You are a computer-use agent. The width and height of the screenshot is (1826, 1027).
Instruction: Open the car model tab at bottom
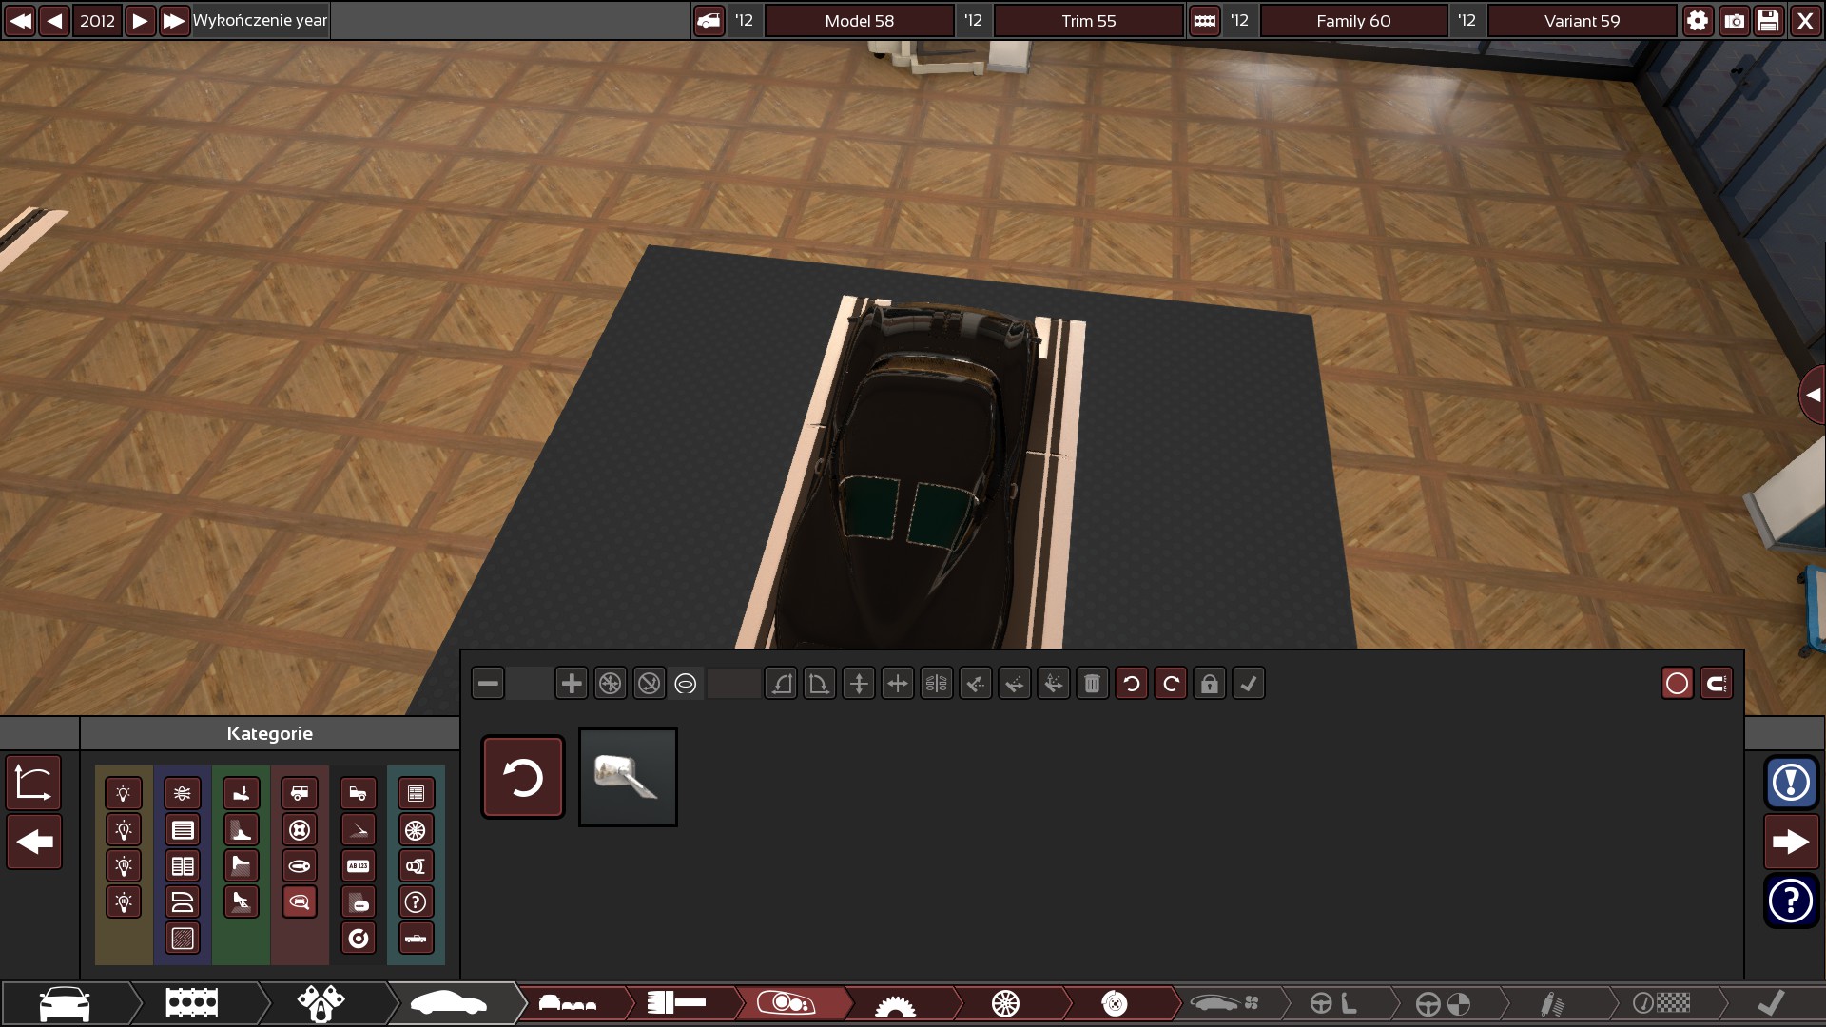[65, 1003]
